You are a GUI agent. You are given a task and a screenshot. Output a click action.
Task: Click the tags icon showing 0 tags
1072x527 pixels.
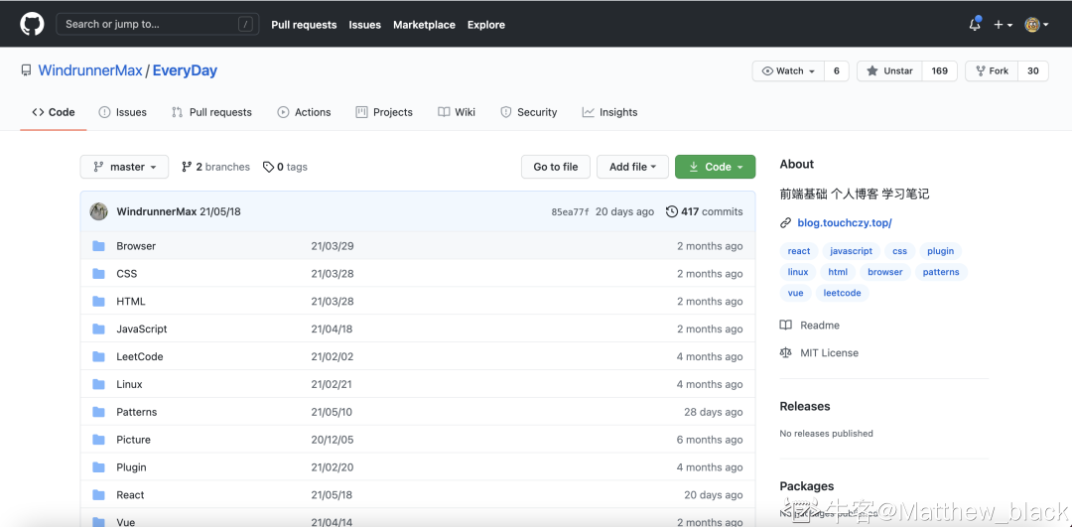coord(268,167)
